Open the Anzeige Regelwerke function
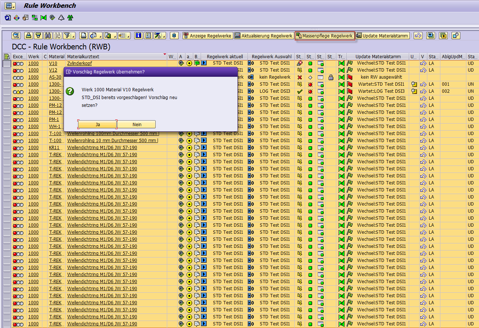The image size is (479, 328). 208,36
